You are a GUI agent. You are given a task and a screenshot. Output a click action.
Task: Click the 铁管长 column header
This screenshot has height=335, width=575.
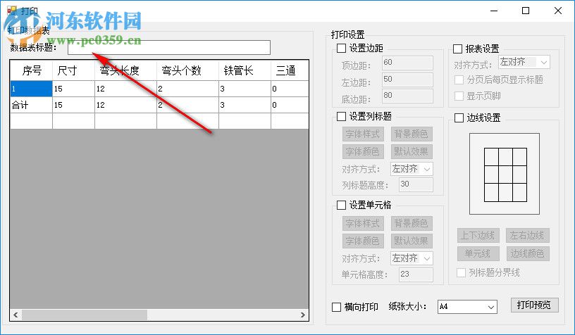(x=245, y=70)
